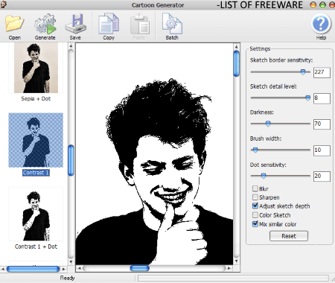Image resolution: width=335 pixels, height=283 pixels.
Task: Click preset list scroll up arrow
Action: click(71, 46)
